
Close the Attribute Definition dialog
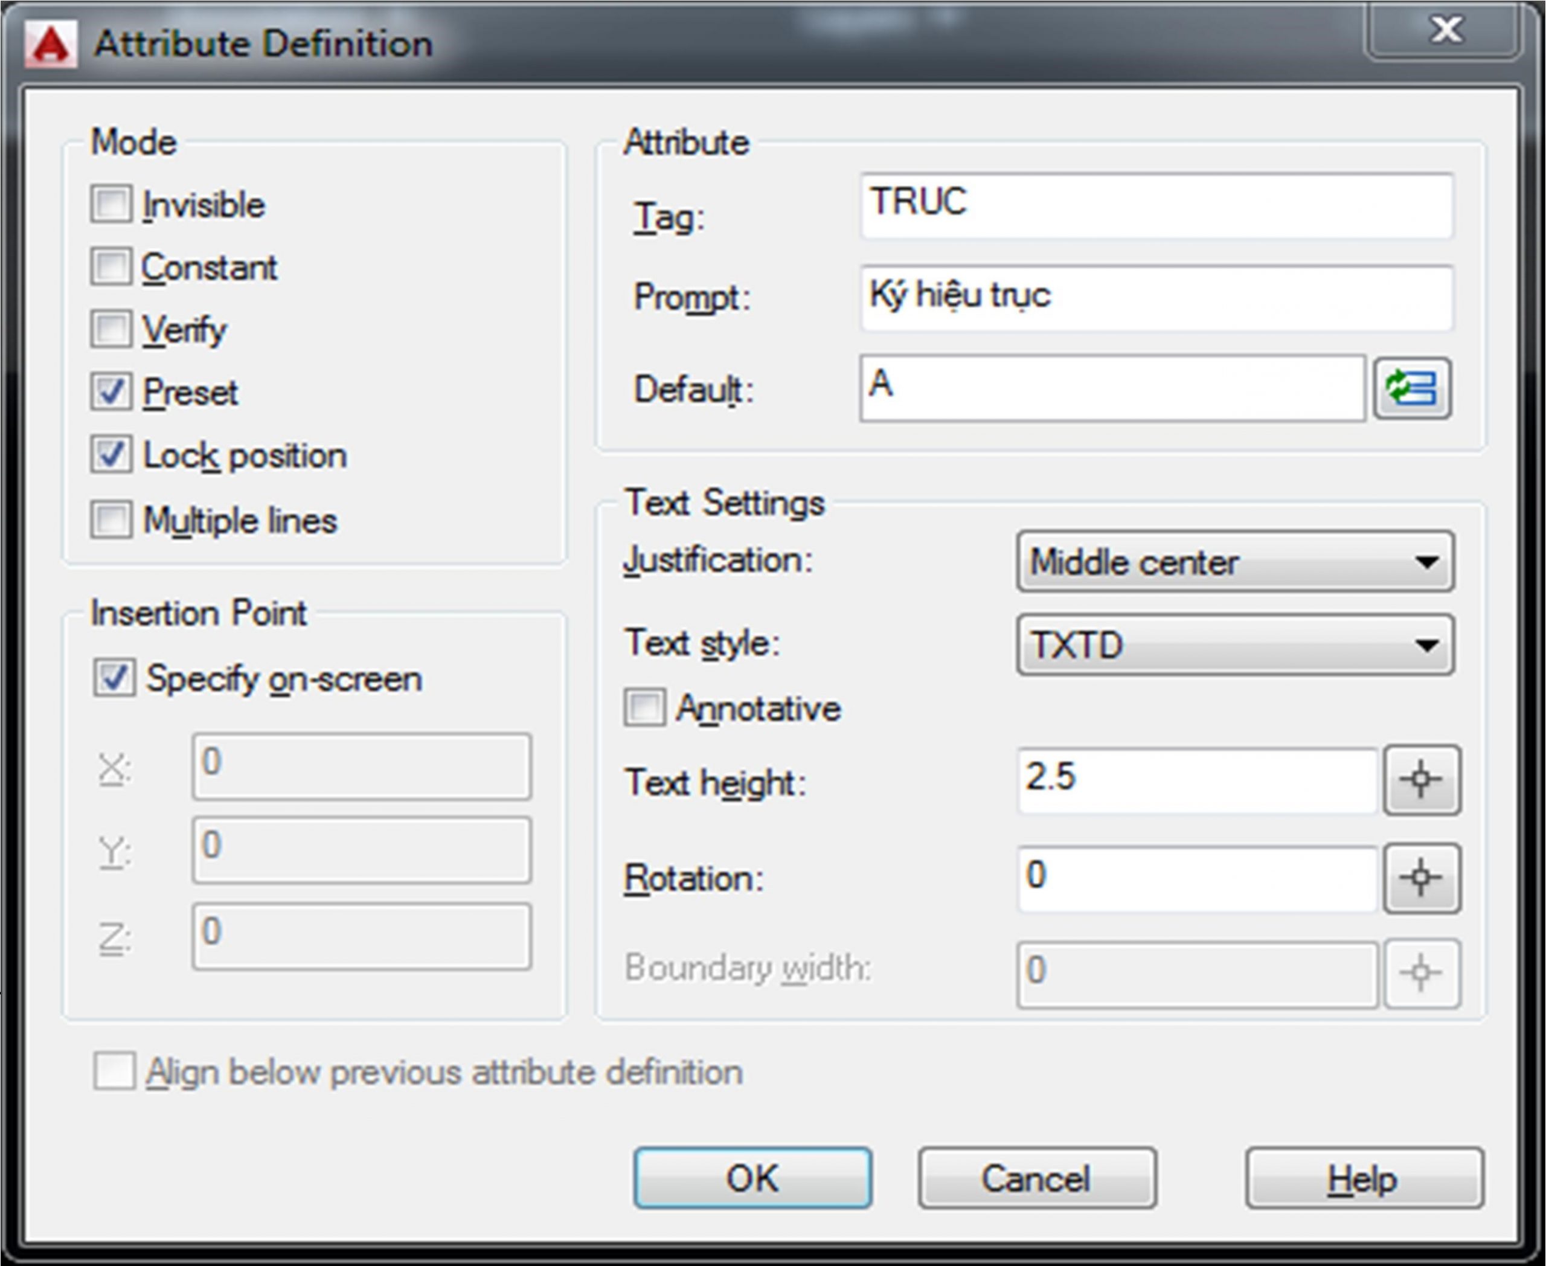(1445, 31)
